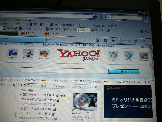Open the 日産ローグ 海外で車名酷評 headline
The height and width of the screenshot is (122, 162).
click(37, 109)
